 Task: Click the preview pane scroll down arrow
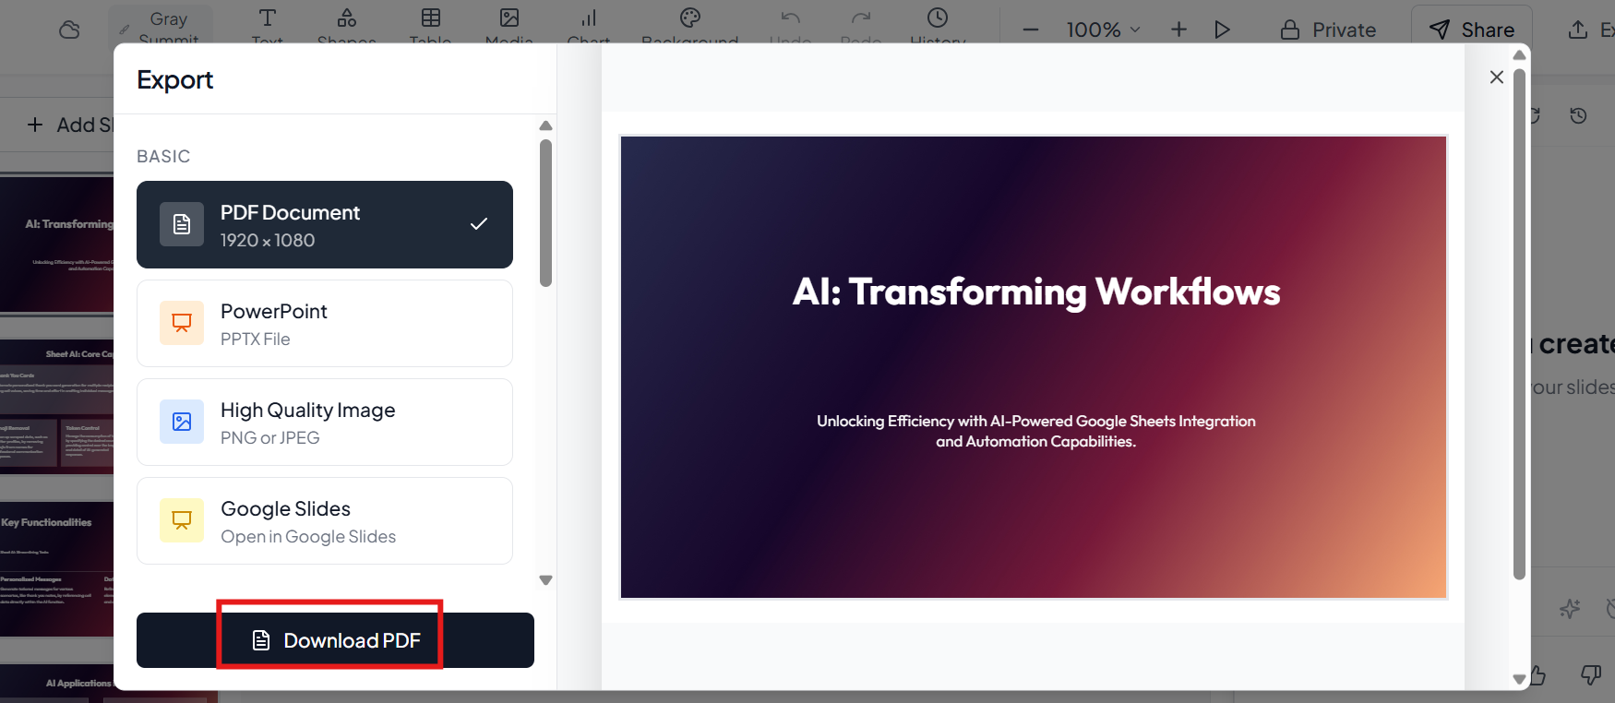(1519, 679)
